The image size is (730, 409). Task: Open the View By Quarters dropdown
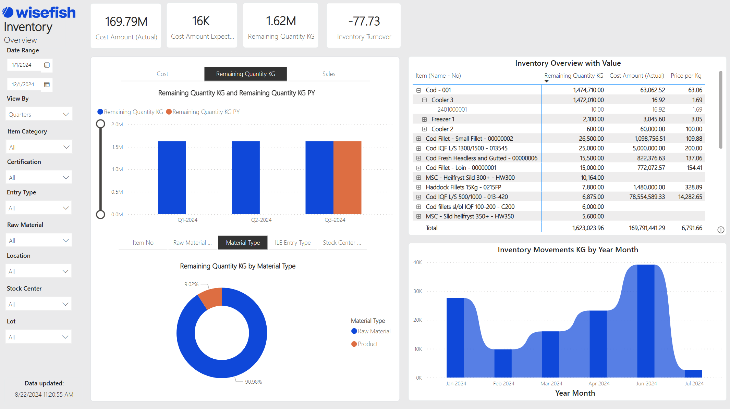tap(39, 114)
